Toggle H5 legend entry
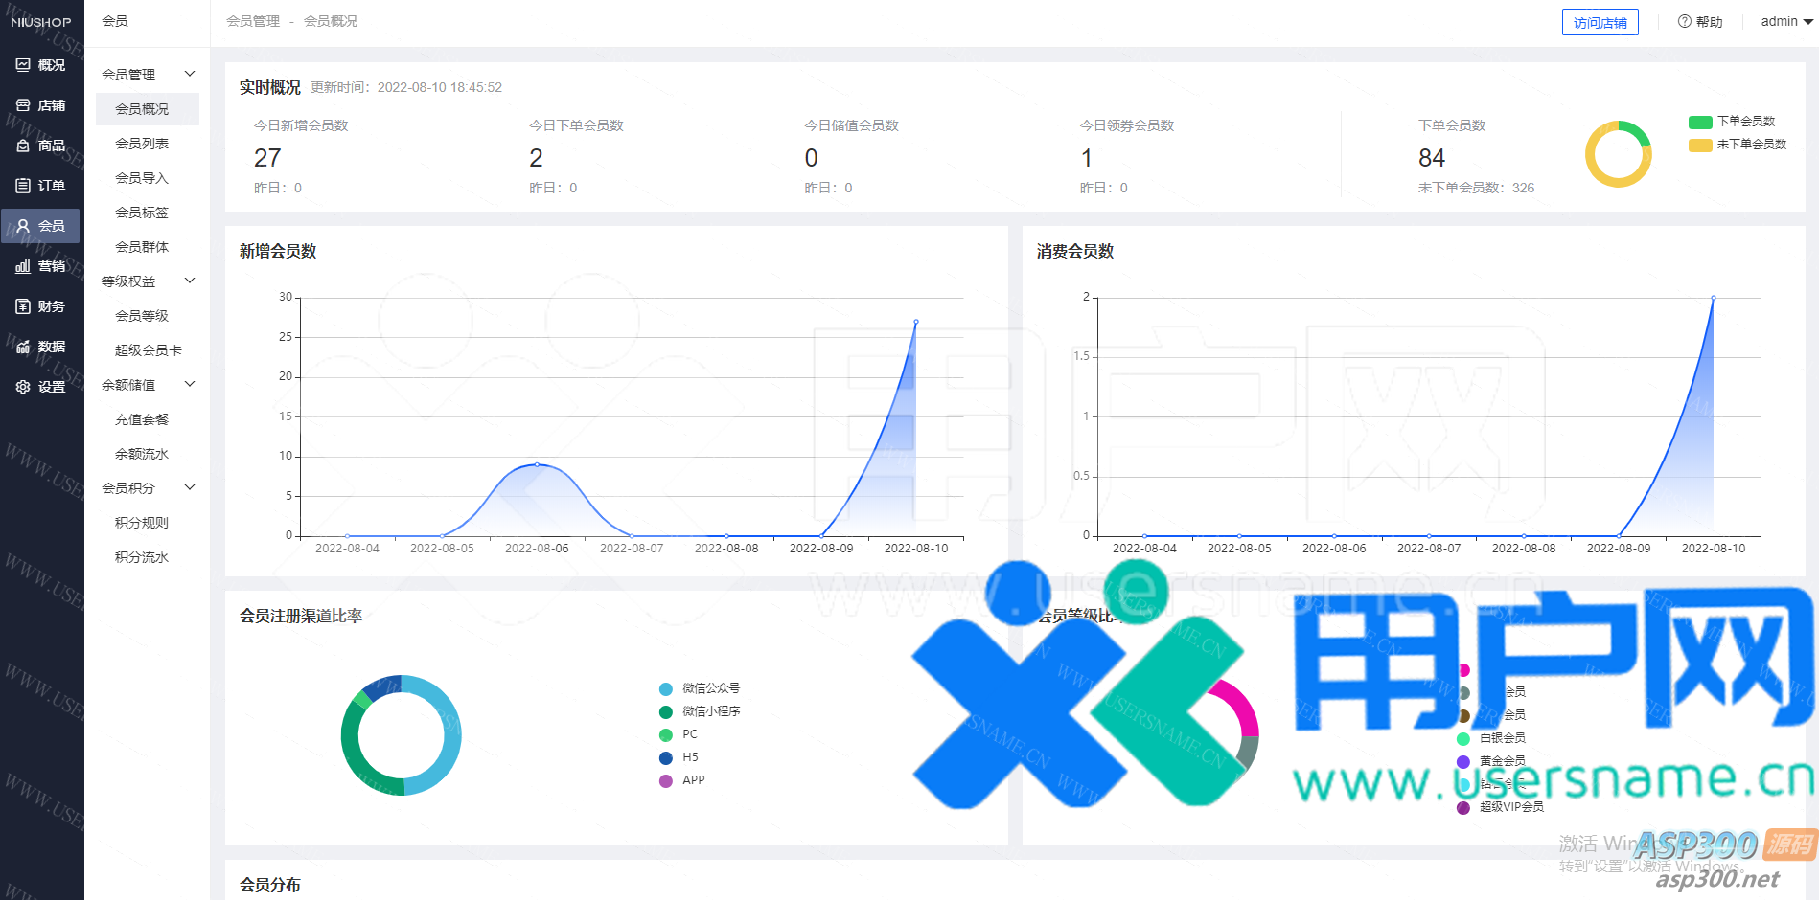The image size is (1819, 900). (x=679, y=757)
